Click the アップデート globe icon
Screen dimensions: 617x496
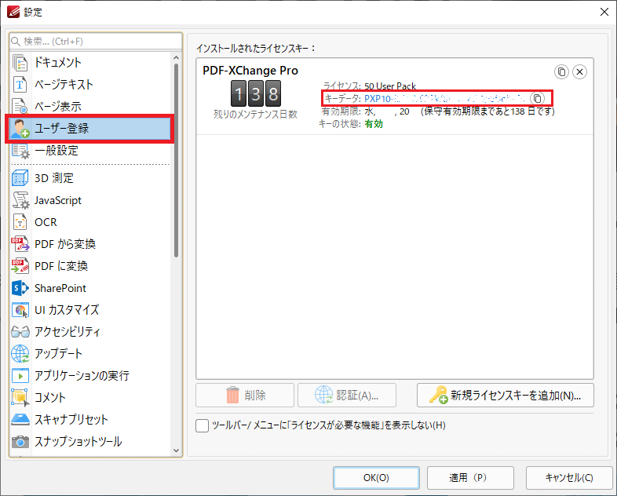pyautogui.click(x=20, y=354)
